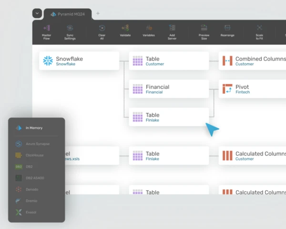Viewport: 286px width, 229px height.
Task: Choose DB2 from source list
Action: 37,167
